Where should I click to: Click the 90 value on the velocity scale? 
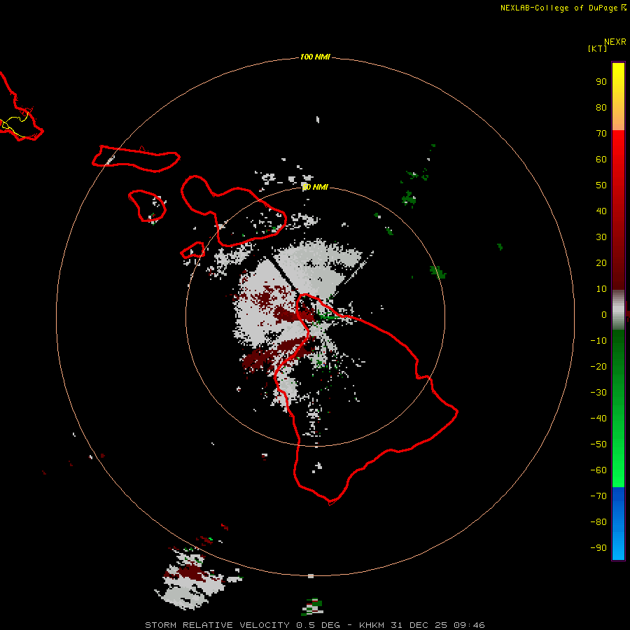[x=601, y=82]
